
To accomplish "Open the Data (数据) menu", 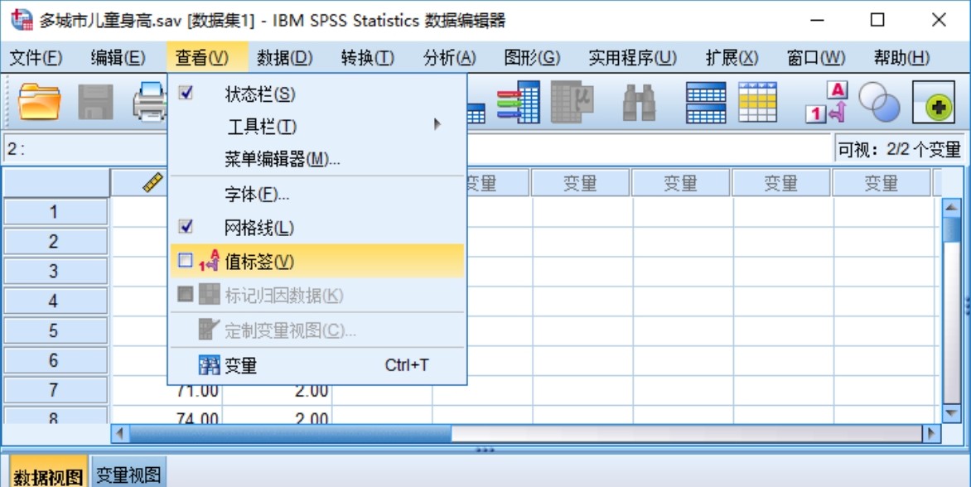I will pos(285,58).
